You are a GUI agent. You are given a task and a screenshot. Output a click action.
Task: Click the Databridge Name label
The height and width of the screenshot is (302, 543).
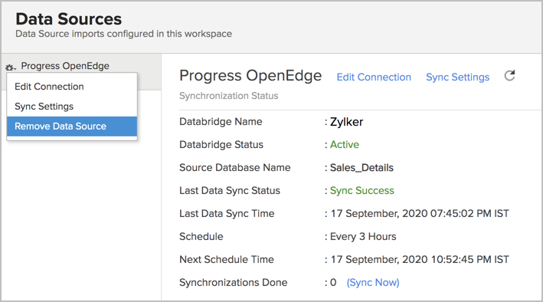(221, 122)
